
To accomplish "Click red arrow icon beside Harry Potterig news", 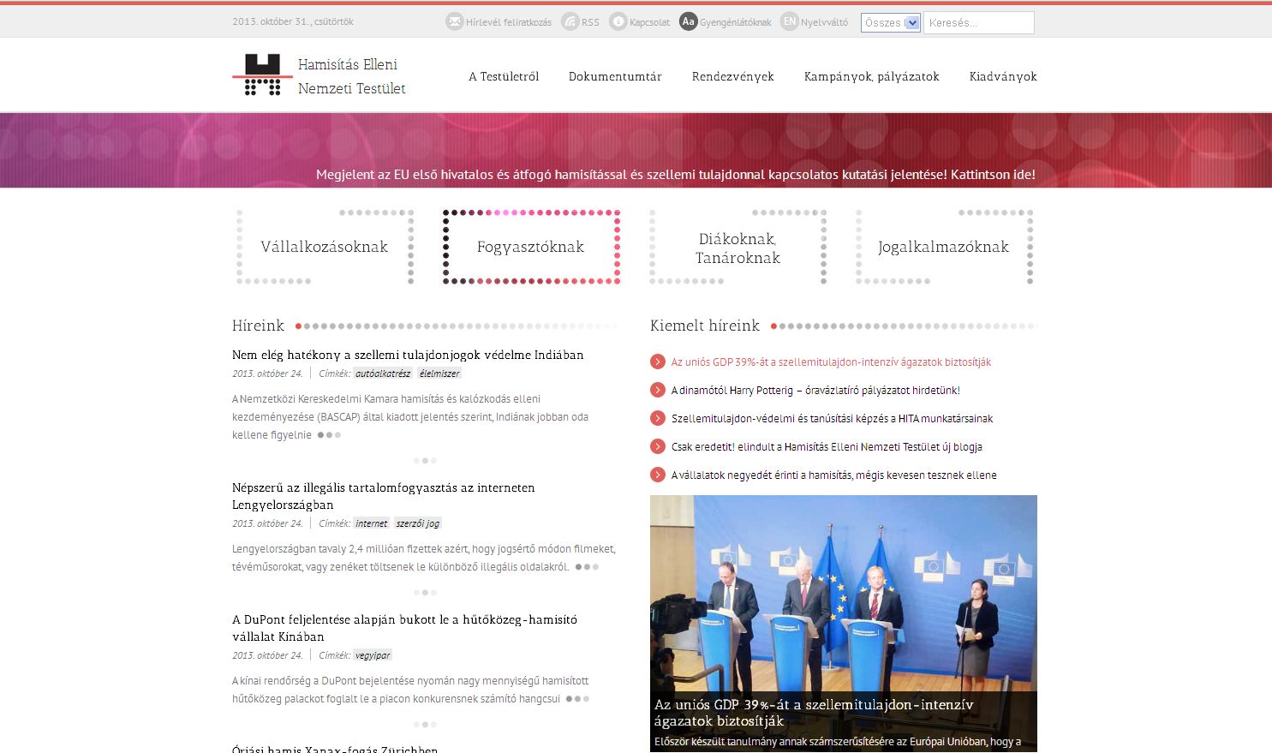I will click(x=658, y=391).
